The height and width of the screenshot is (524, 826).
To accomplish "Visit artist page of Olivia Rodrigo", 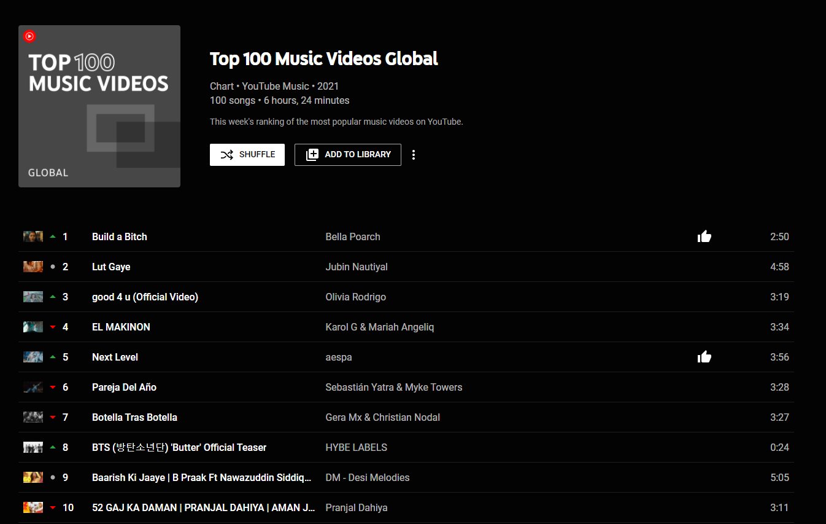I will point(356,297).
